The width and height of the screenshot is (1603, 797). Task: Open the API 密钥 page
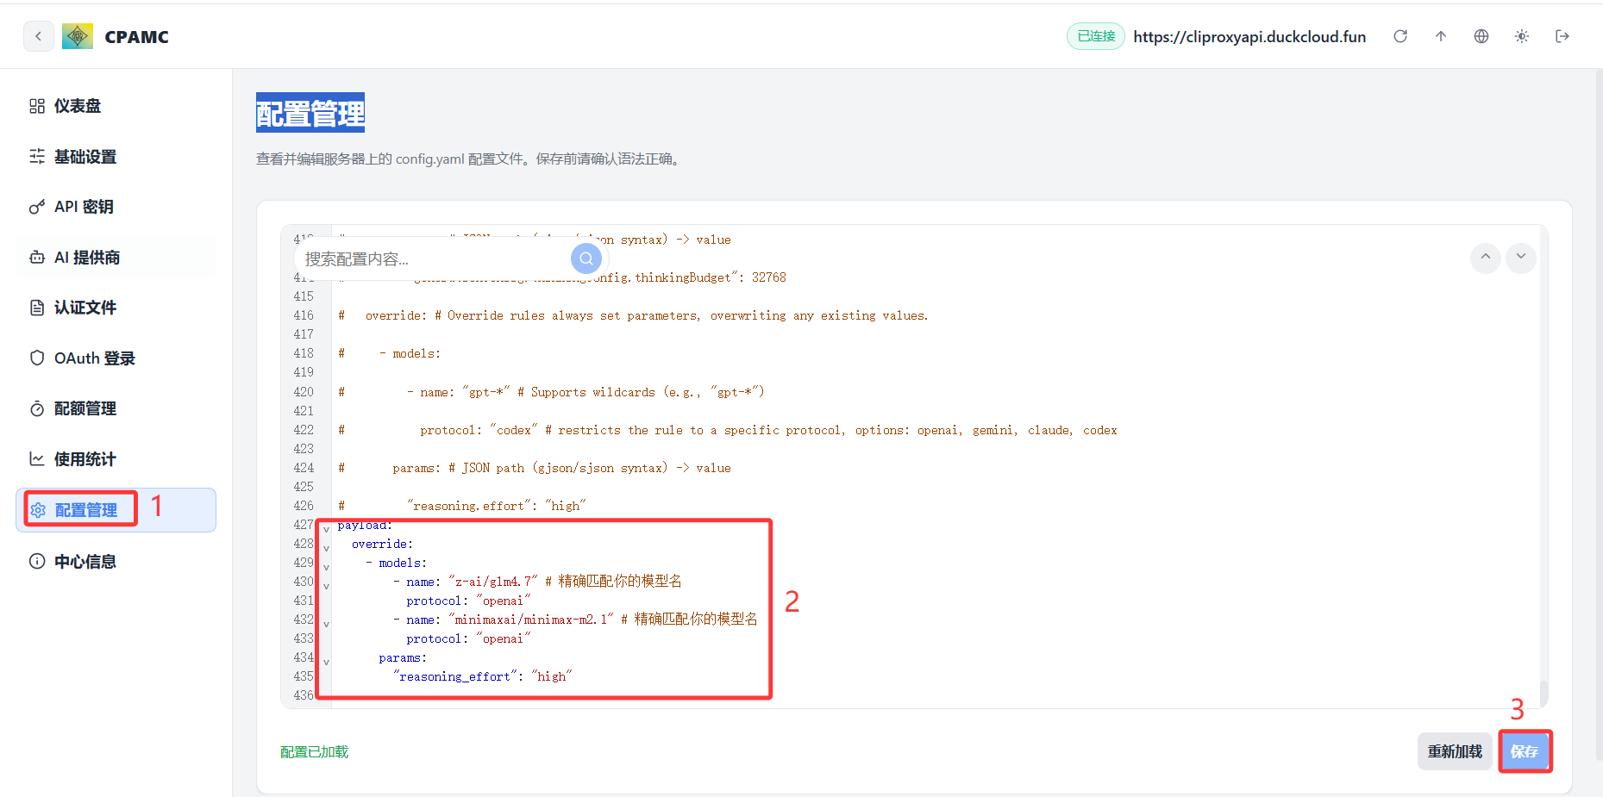116,207
